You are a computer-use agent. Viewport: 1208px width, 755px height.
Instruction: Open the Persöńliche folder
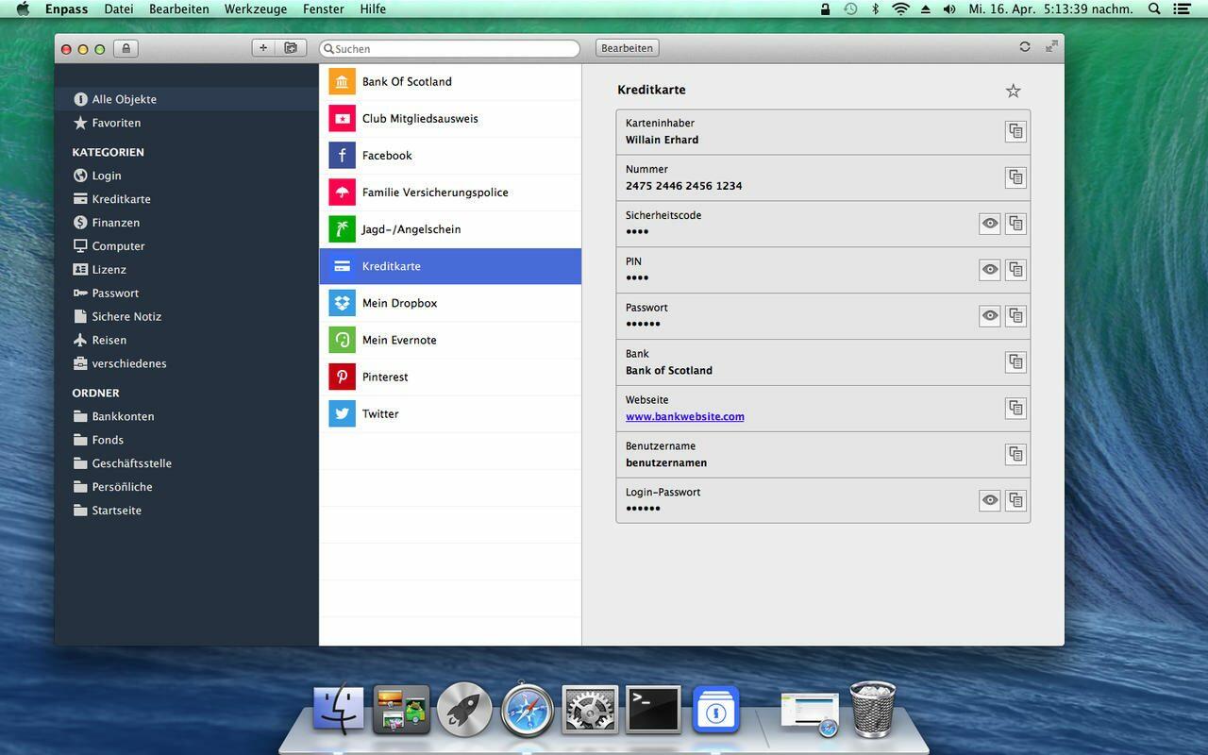click(x=187, y=487)
